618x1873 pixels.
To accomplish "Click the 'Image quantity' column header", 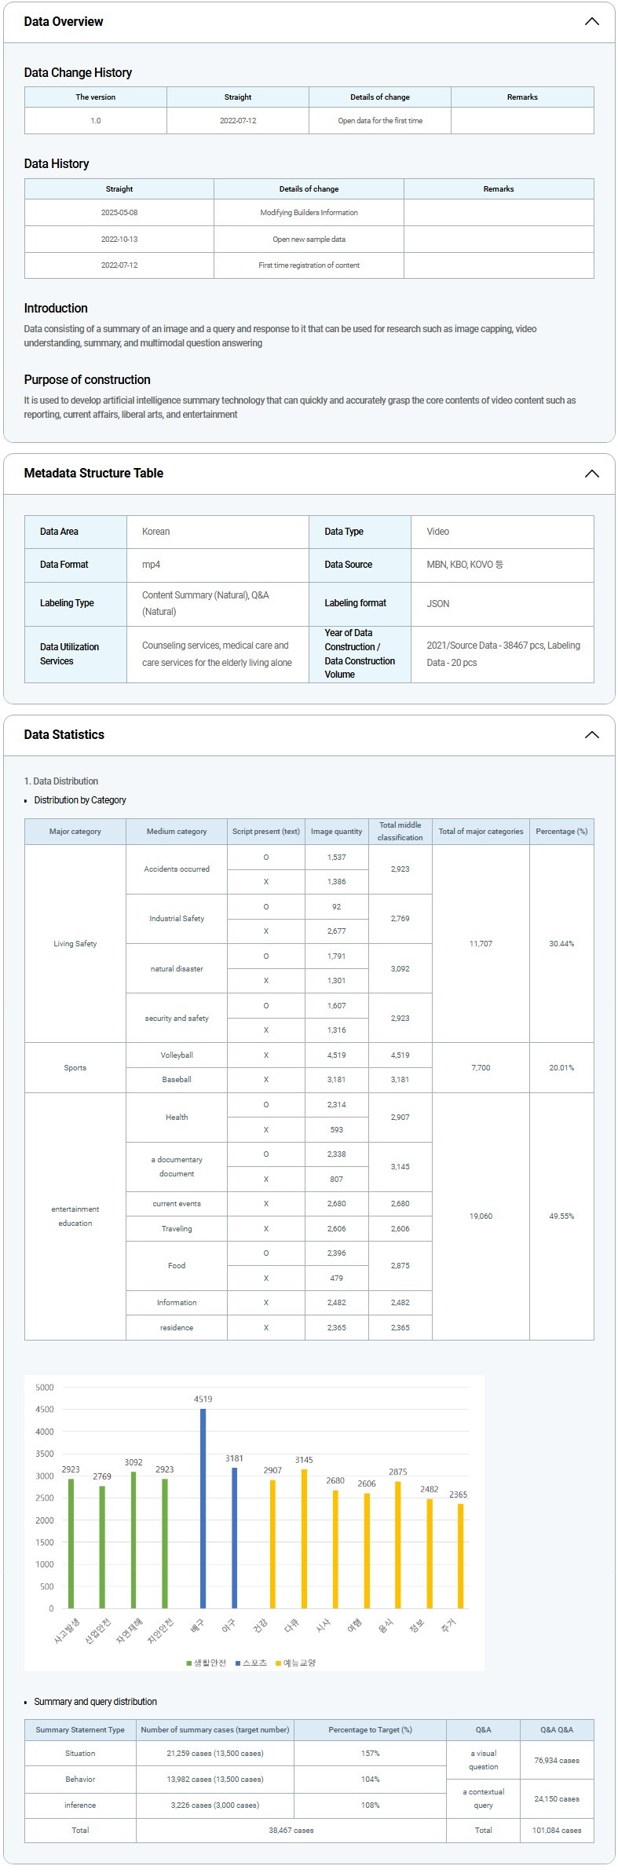I will (x=336, y=832).
